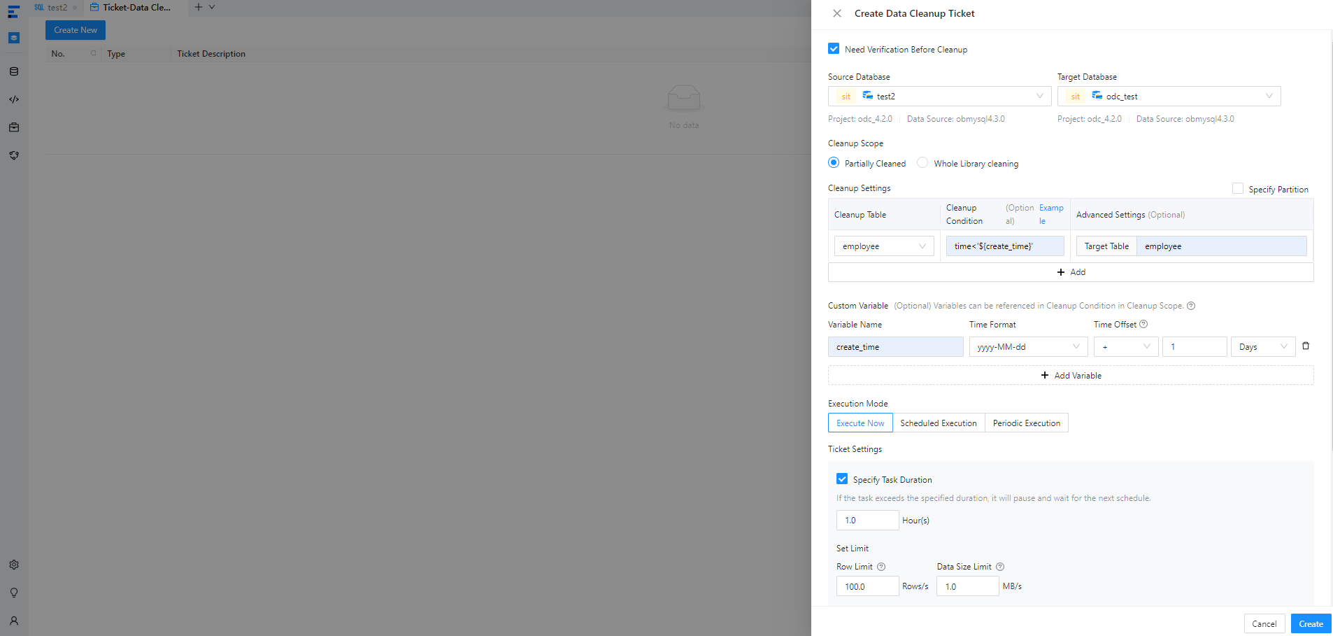The image size is (1333, 636).
Task: Open the Days unit dropdown
Action: point(1263,347)
